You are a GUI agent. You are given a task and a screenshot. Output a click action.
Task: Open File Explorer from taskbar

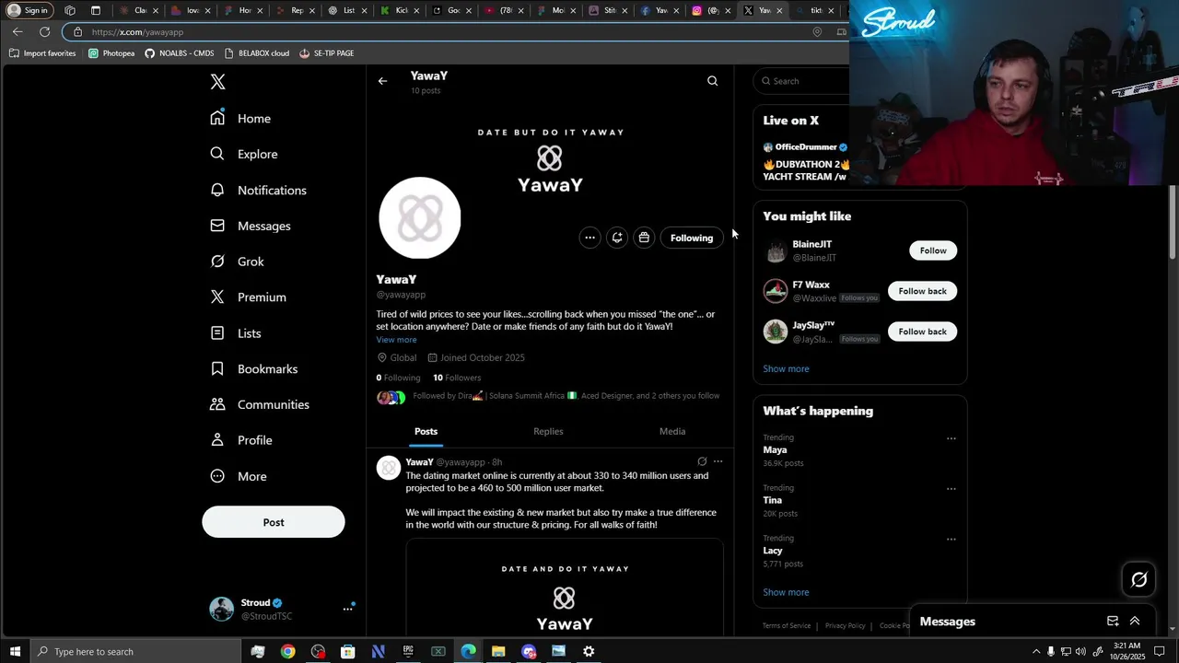pyautogui.click(x=498, y=652)
